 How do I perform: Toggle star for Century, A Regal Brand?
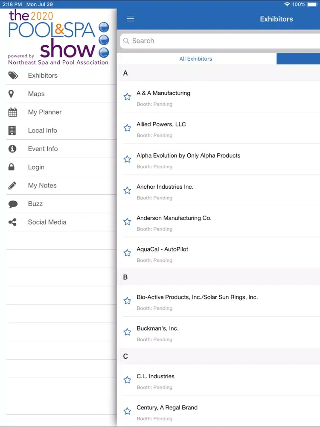click(127, 411)
